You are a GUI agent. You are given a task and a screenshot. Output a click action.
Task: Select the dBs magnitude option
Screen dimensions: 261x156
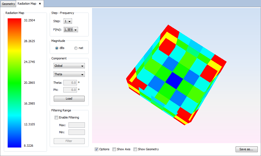(x=57, y=48)
